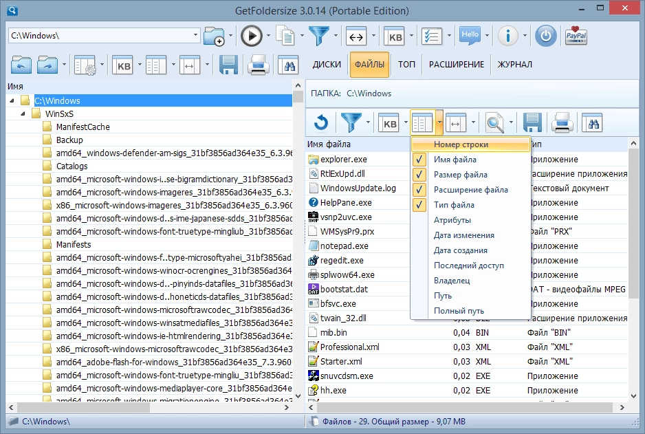The height and width of the screenshot is (434, 645).
Task: Uncheck the Размер файла column
Action: 470,175
